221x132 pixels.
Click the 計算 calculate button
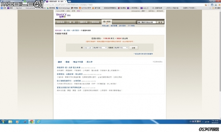coord(134,48)
